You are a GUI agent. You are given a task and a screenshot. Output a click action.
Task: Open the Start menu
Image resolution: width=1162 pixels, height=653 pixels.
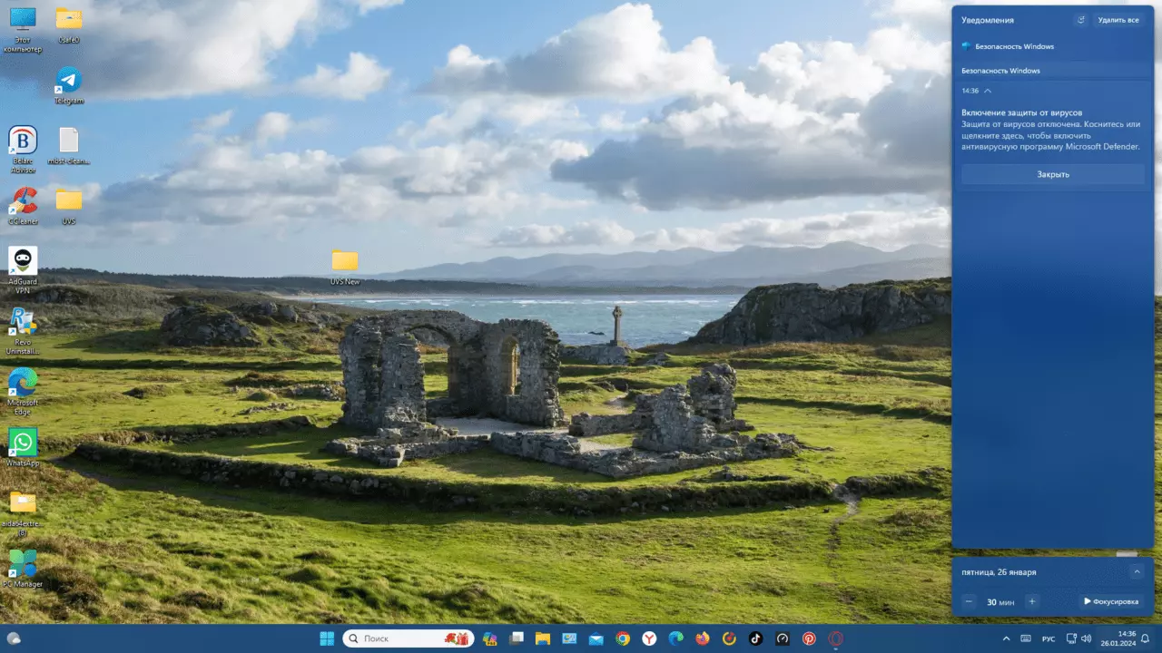tap(325, 638)
